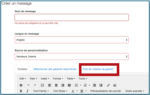
Task: Open text color picker arrow
Action: [77, 91]
